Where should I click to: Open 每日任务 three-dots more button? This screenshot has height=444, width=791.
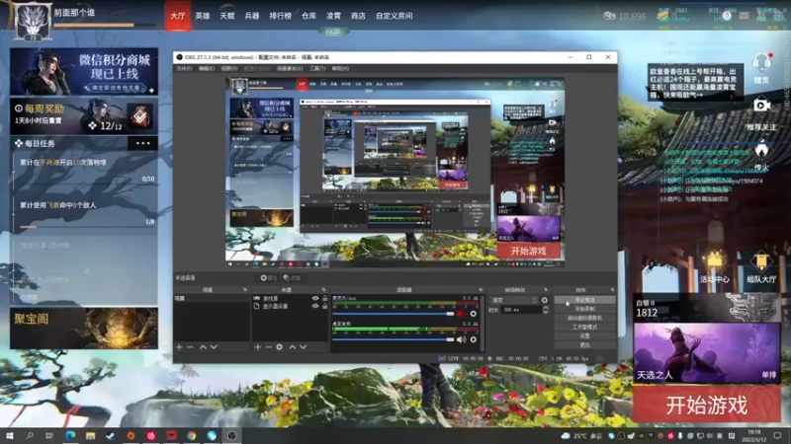[142, 143]
